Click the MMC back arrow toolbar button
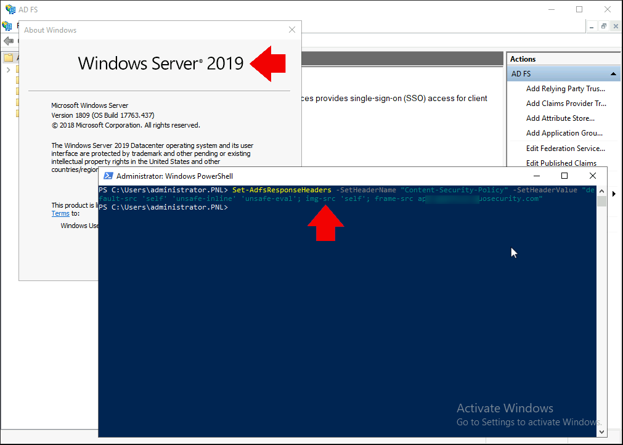The height and width of the screenshot is (445, 623). point(9,41)
